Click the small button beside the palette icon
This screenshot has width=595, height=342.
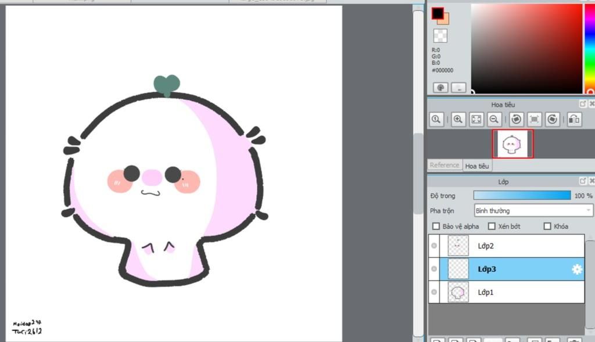coord(459,88)
